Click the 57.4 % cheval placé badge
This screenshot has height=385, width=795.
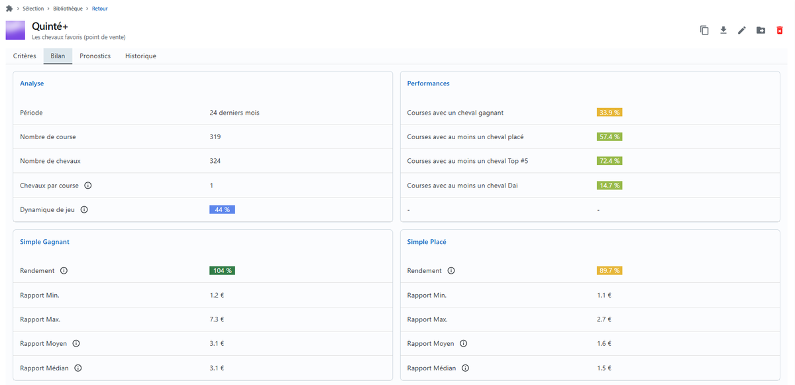pos(609,137)
